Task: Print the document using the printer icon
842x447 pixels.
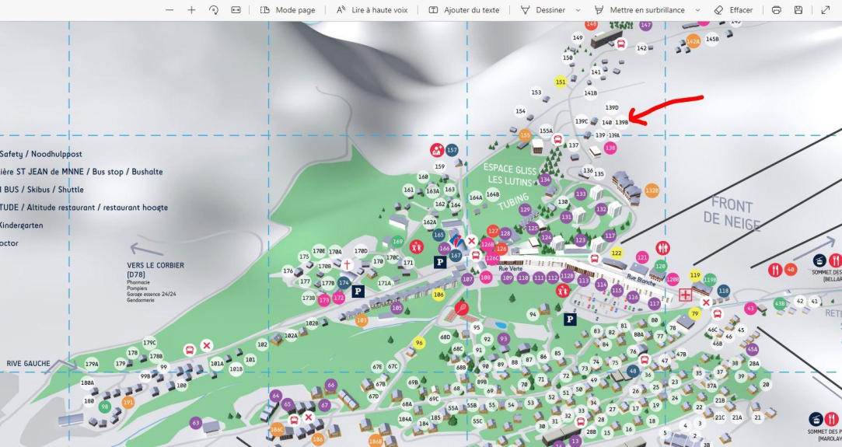Action: (776, 10)
